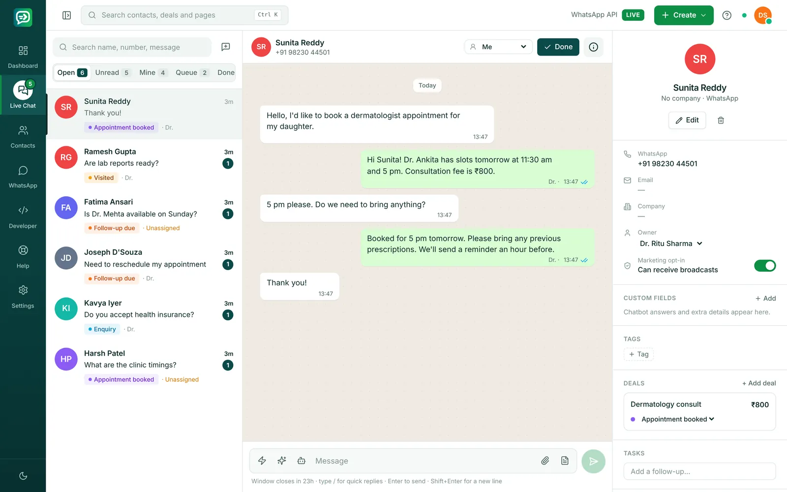Open message templates document icon
The width and height of the screenshot is (787, 492).
click(x=565, y=461)
